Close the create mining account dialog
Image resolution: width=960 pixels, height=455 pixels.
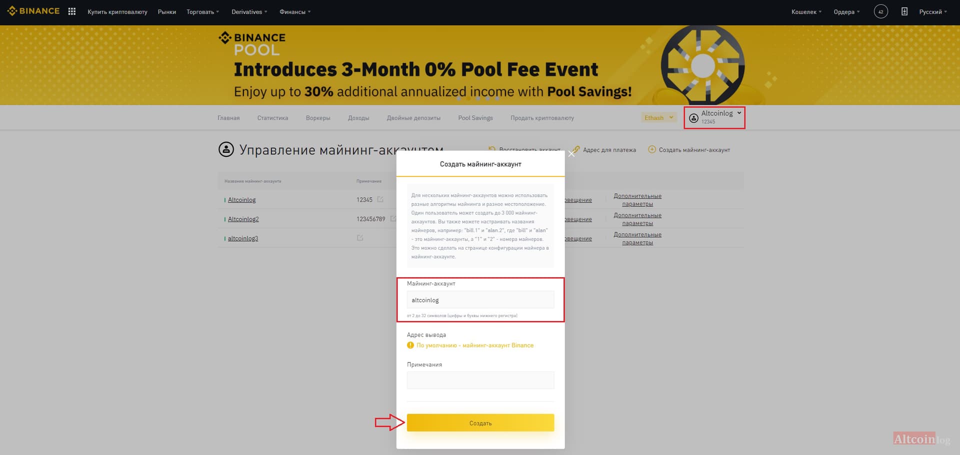(x=571, y=154)
